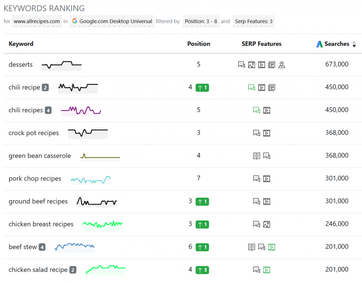Click the news icon in desserts row

point(272,65)
